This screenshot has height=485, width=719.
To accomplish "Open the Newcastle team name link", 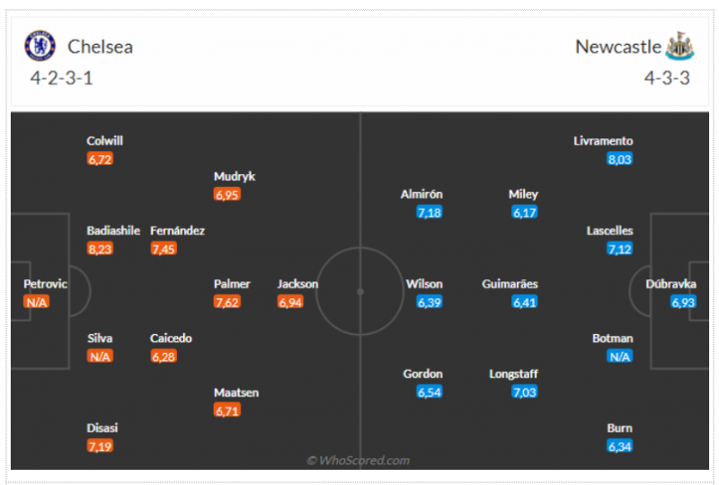I will (617, 47).
